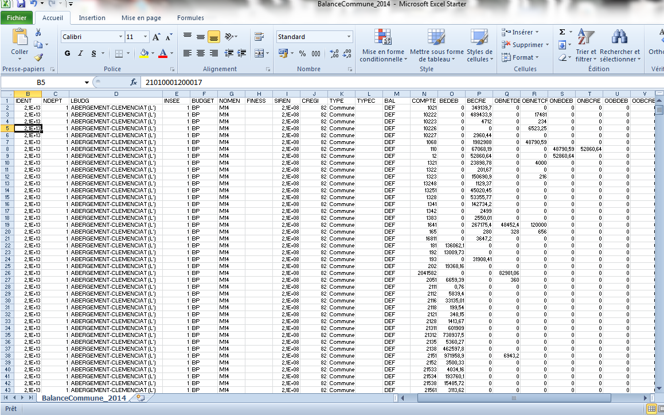The height and width of the screenshot is (415, 664).
Task: Switch to Mise en page tab
Action: [141, 18]
